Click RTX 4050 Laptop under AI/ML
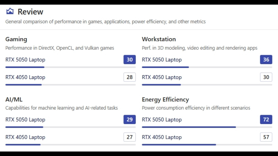This screenshot has height=156, width=278. tap(25, 137)
